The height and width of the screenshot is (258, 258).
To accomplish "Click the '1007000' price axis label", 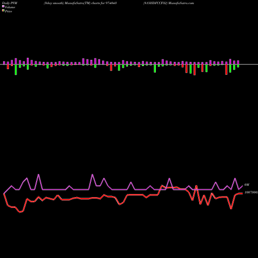I will click(x=251, y=192).
